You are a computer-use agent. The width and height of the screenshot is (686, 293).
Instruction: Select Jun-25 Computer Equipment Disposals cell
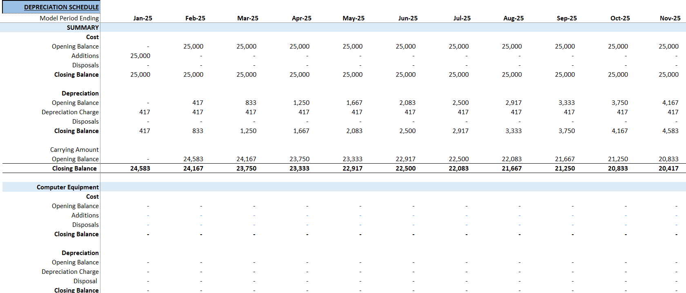coord(413,225)
